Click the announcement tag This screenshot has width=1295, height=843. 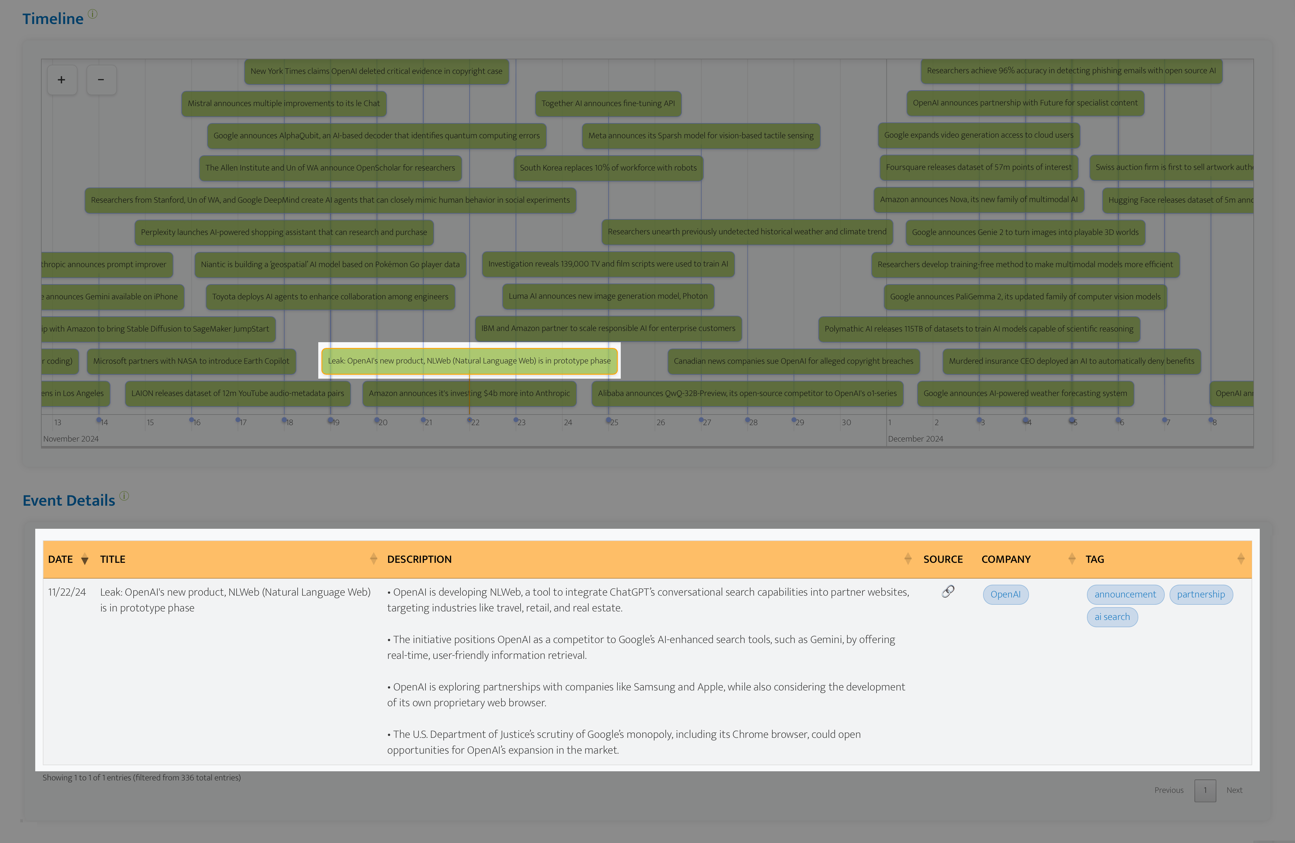[1125, 594]
